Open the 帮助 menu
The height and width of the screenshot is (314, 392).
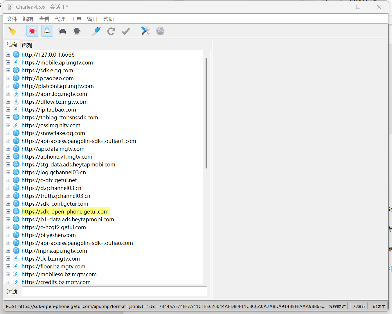pos(109,19)
